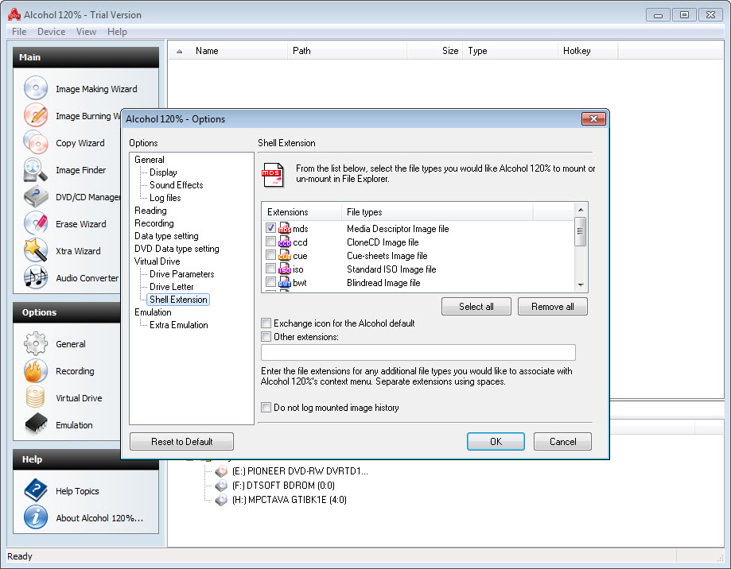Screen dimensions: 731x569
Task: Check the bwt extension checkbox
Action: tap(270, 281)
